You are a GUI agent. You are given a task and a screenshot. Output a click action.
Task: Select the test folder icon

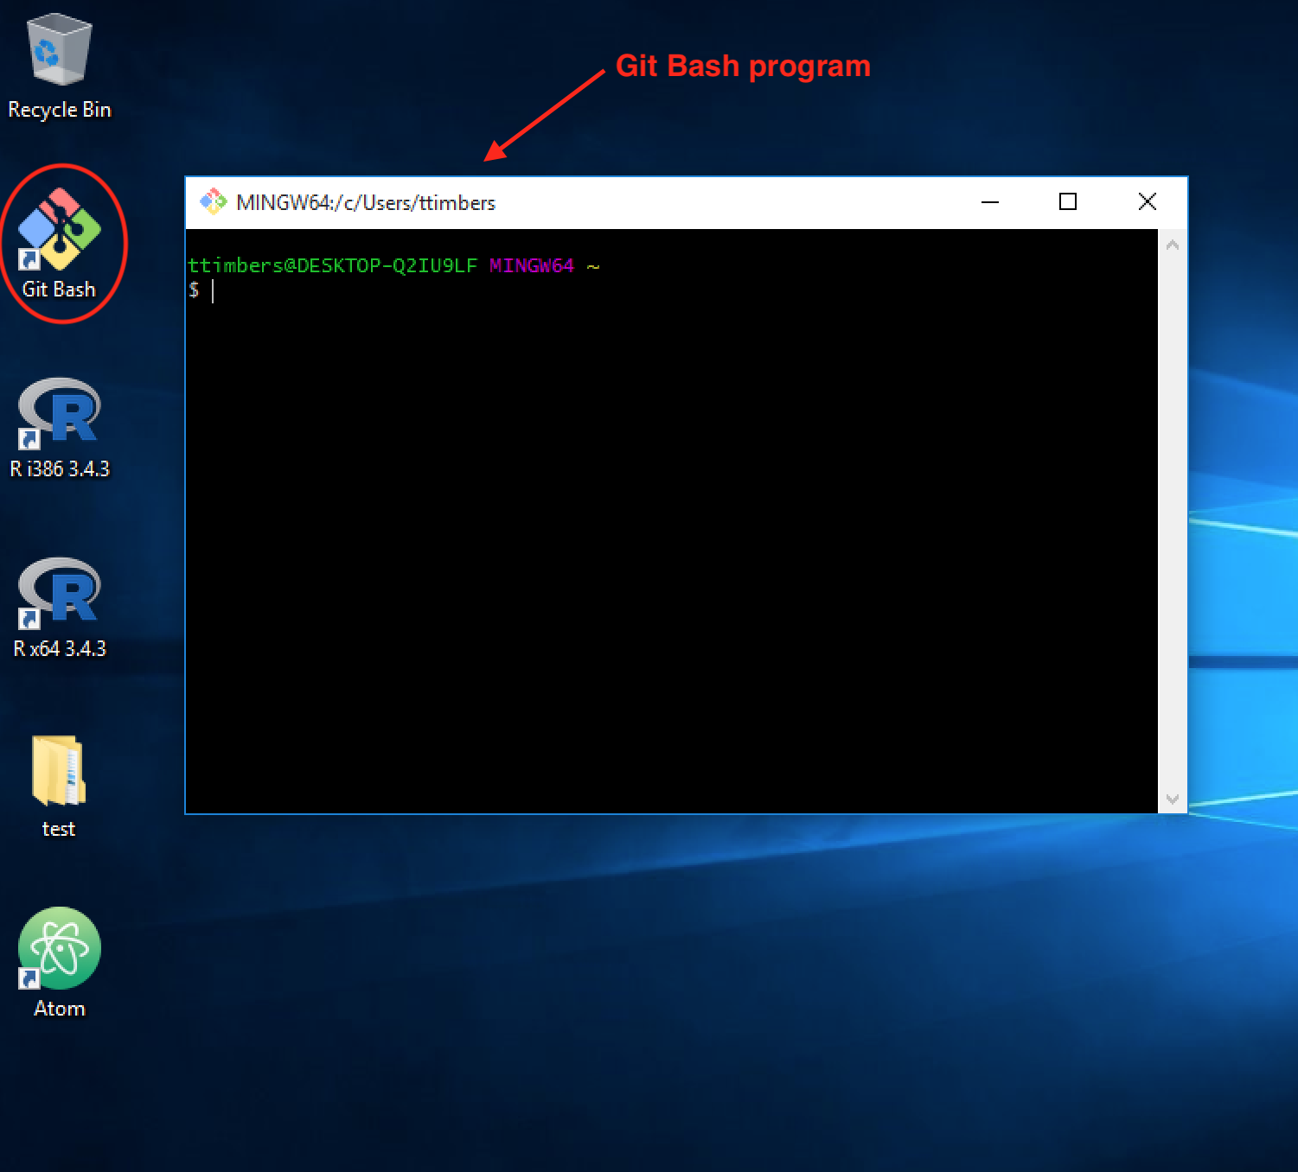pos(58,770)
